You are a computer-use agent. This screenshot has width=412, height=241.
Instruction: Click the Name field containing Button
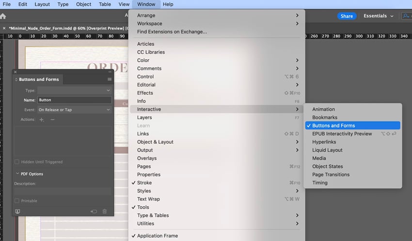pyautogui.click(x=75, y=100)
